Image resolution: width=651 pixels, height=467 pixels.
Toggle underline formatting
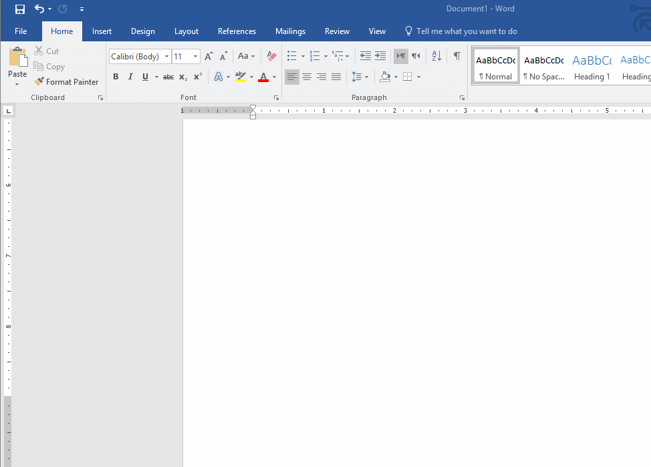(145, 77)
